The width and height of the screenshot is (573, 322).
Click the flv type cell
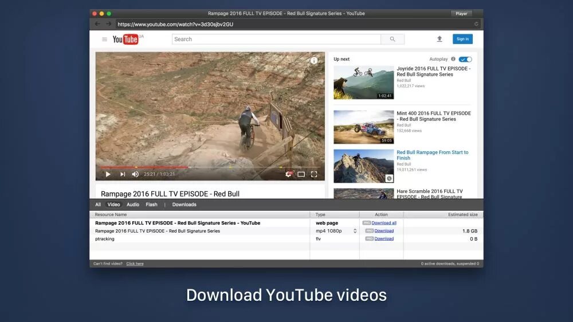coord(318,239)
